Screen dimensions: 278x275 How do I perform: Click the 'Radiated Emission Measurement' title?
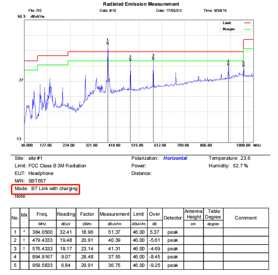click(x=141, y=4)
